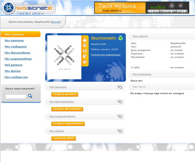Screen dimensions: 195x162
Task: Click the Выход logout link
Action: [55, 22]
